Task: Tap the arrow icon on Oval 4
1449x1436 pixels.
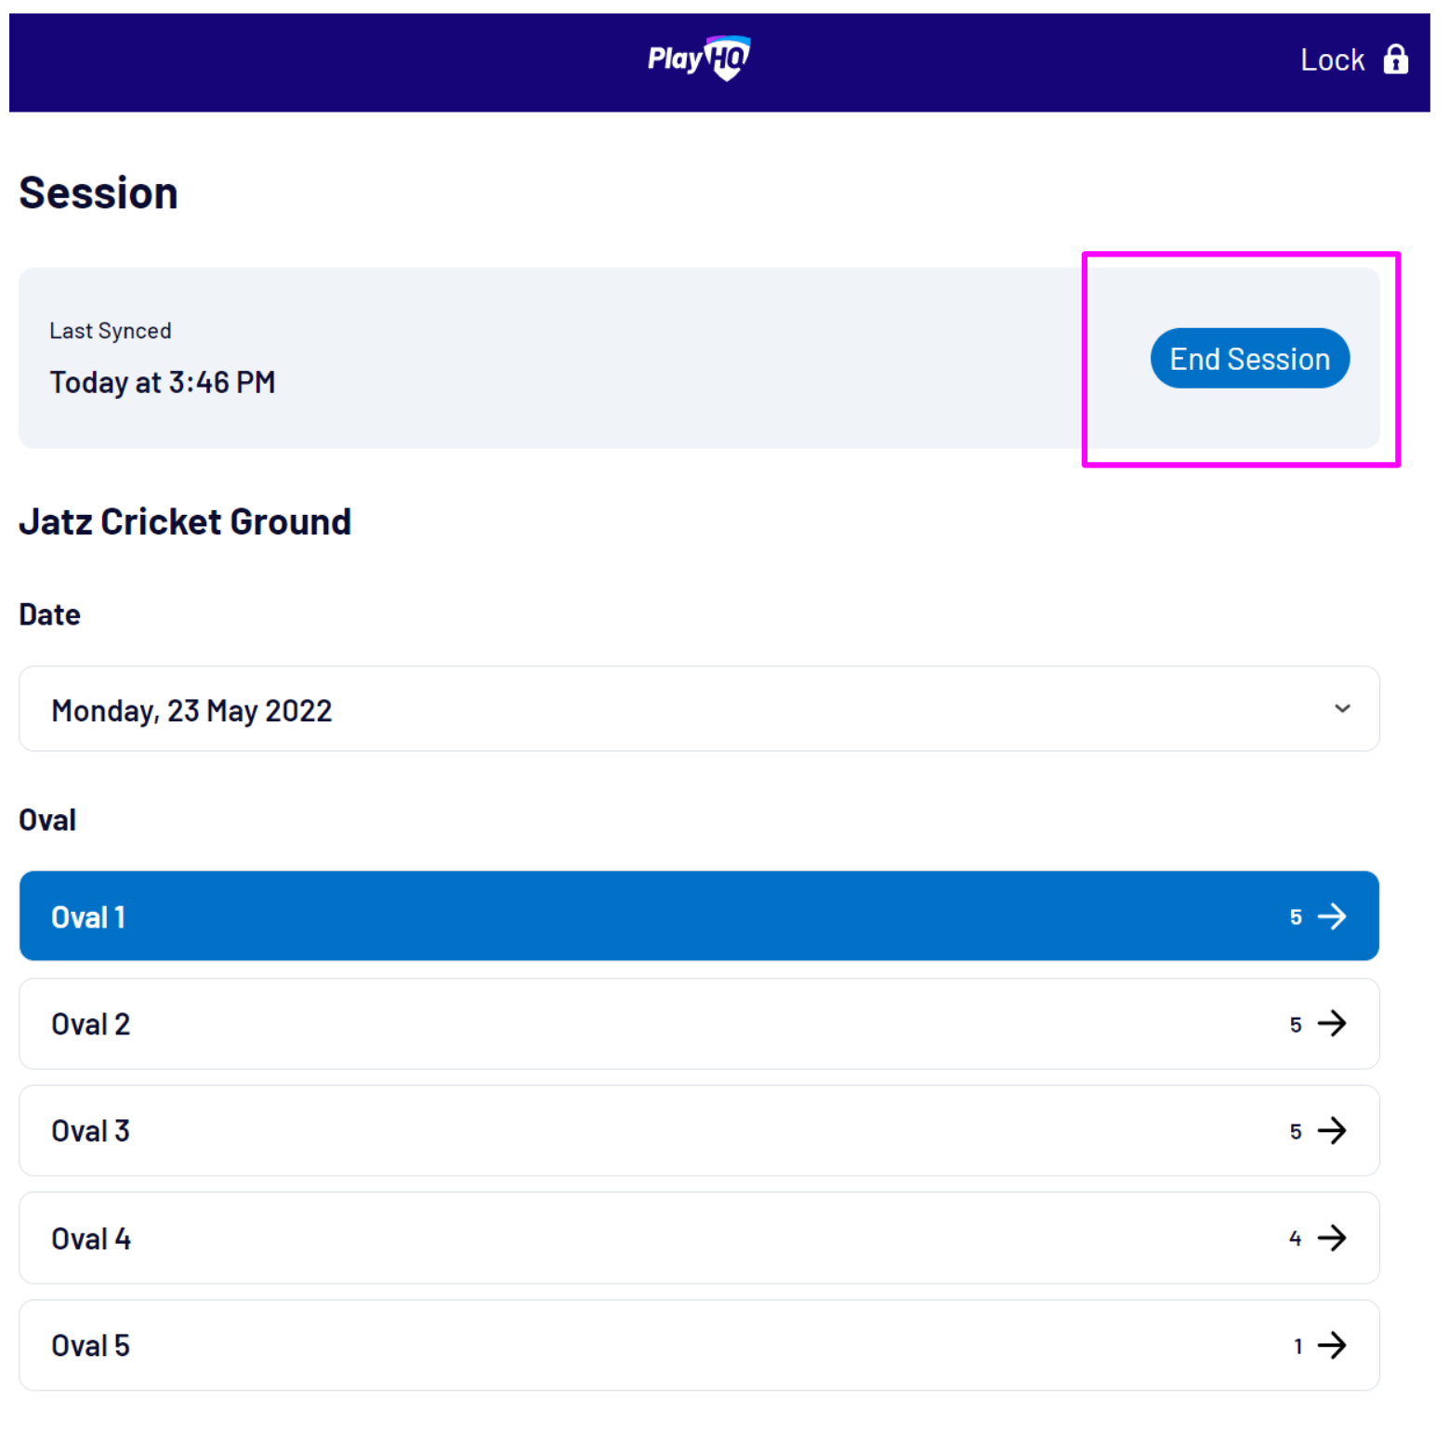Action: [1332, 1238]
